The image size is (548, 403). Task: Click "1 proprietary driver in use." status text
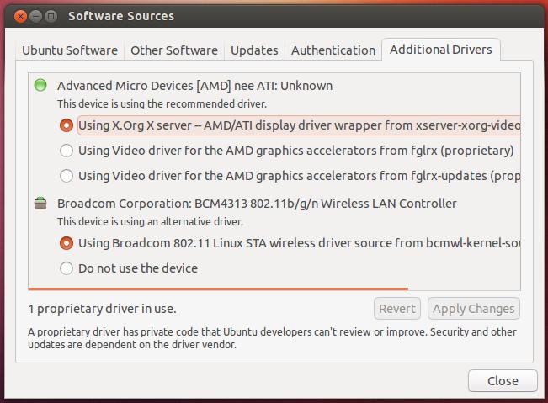tap(102, 309)
